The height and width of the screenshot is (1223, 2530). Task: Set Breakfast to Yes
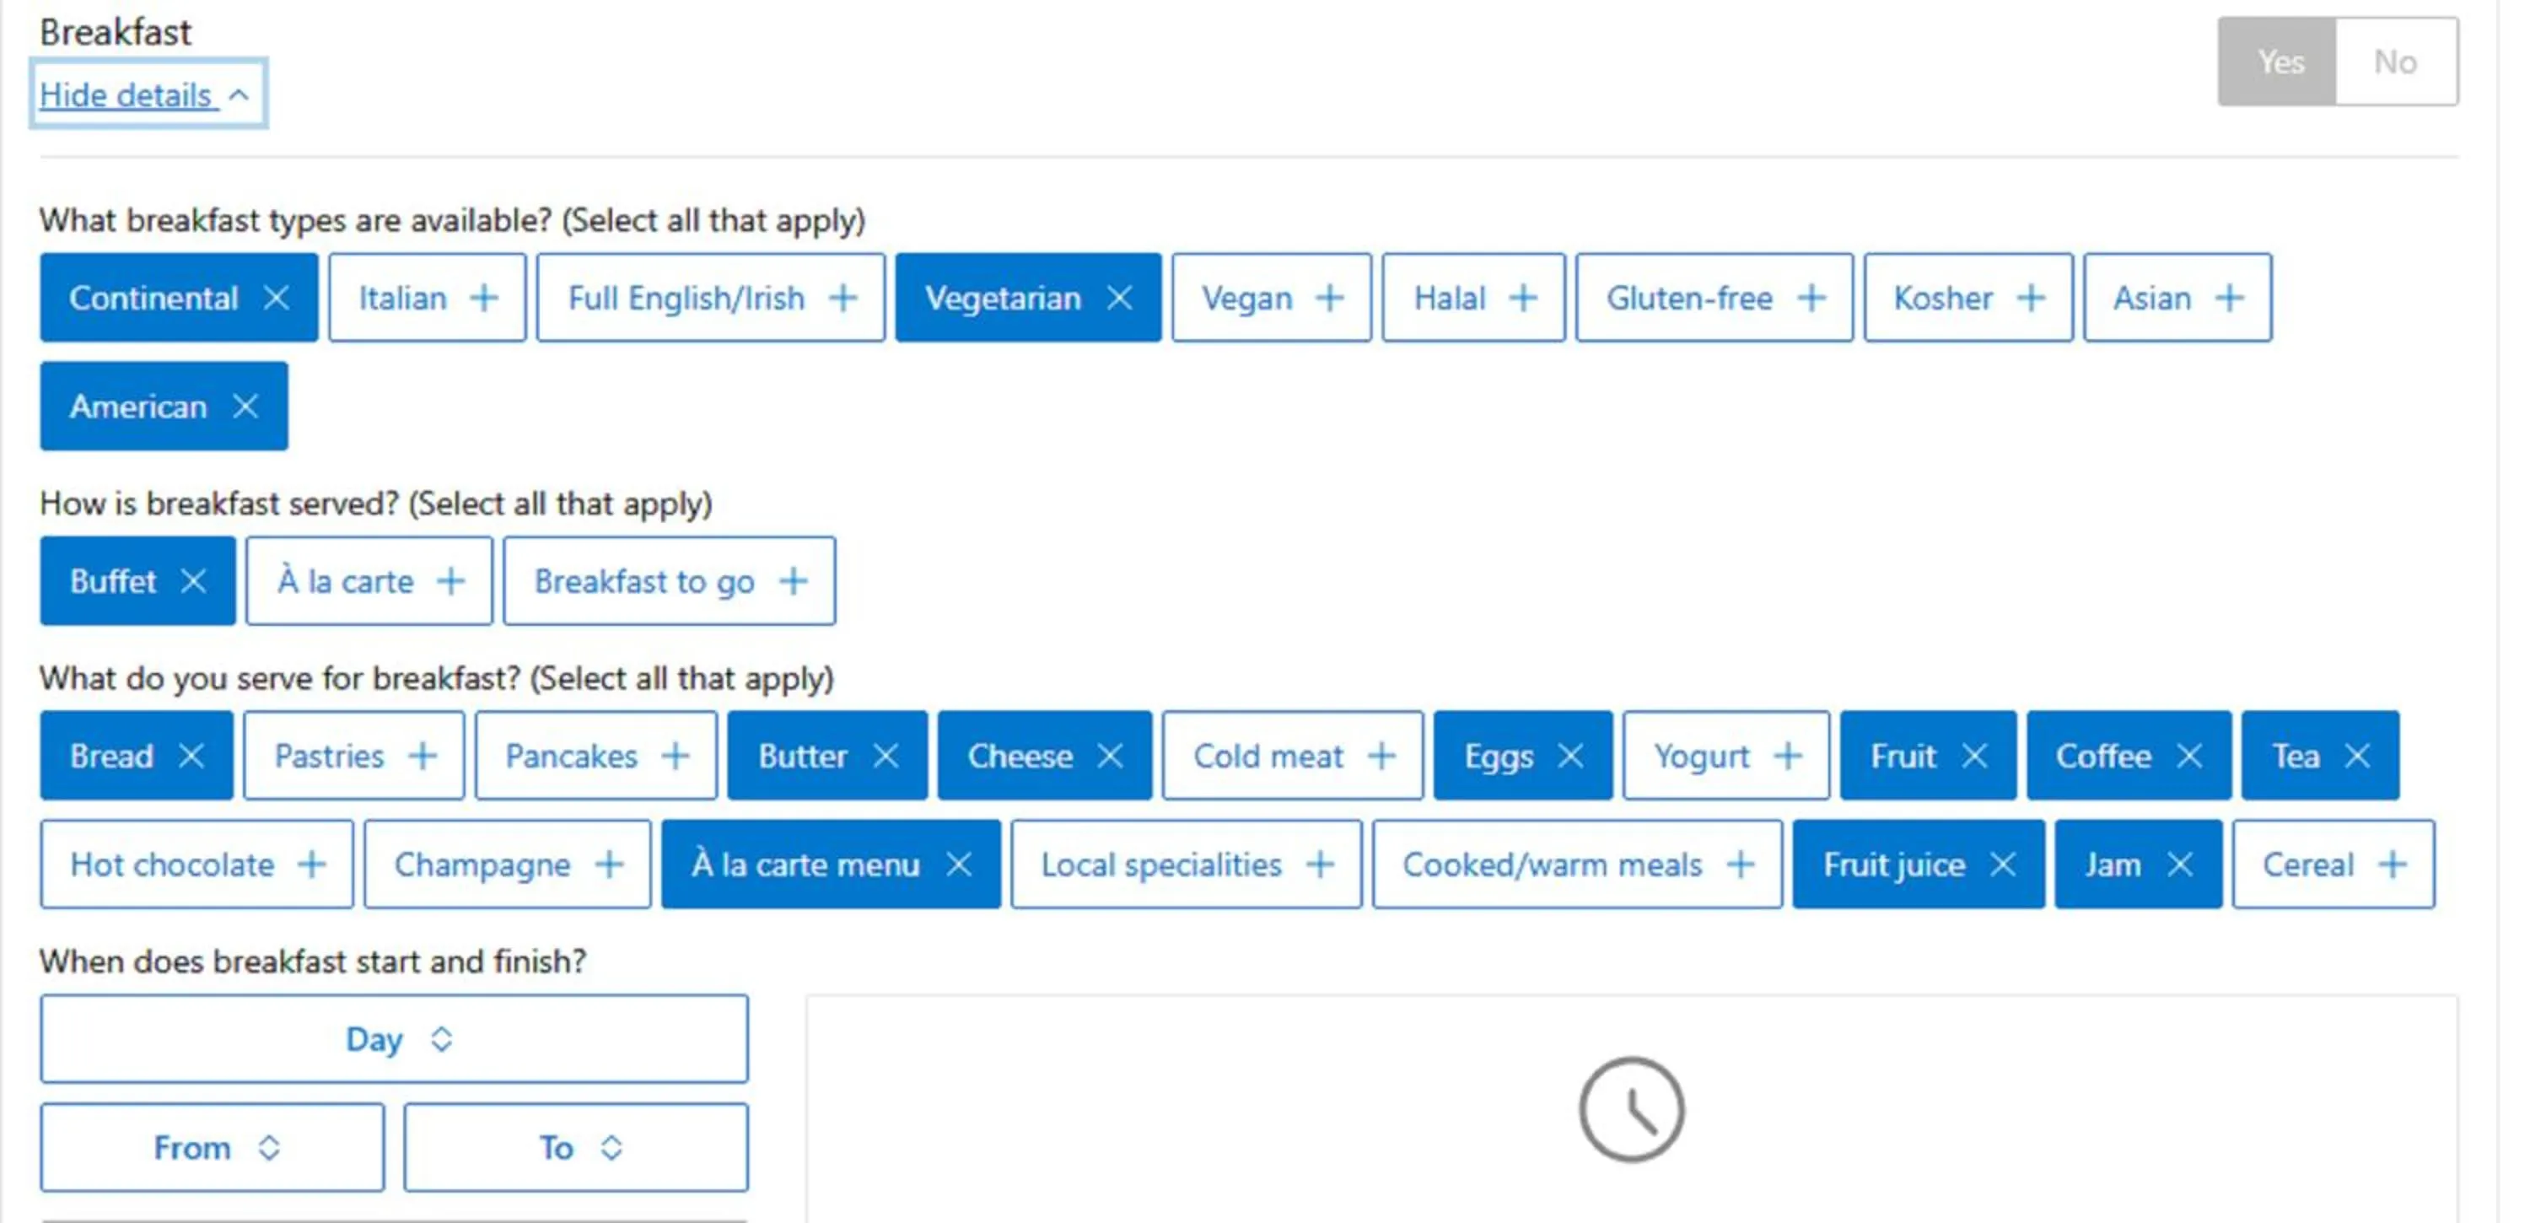coord(2278,62)
